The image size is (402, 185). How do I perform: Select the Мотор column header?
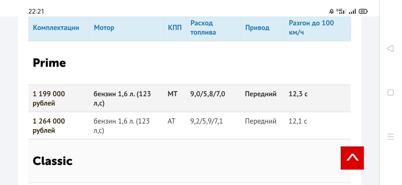104,28
